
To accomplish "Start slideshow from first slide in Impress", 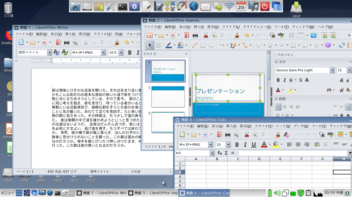I will tap(324, 35).
